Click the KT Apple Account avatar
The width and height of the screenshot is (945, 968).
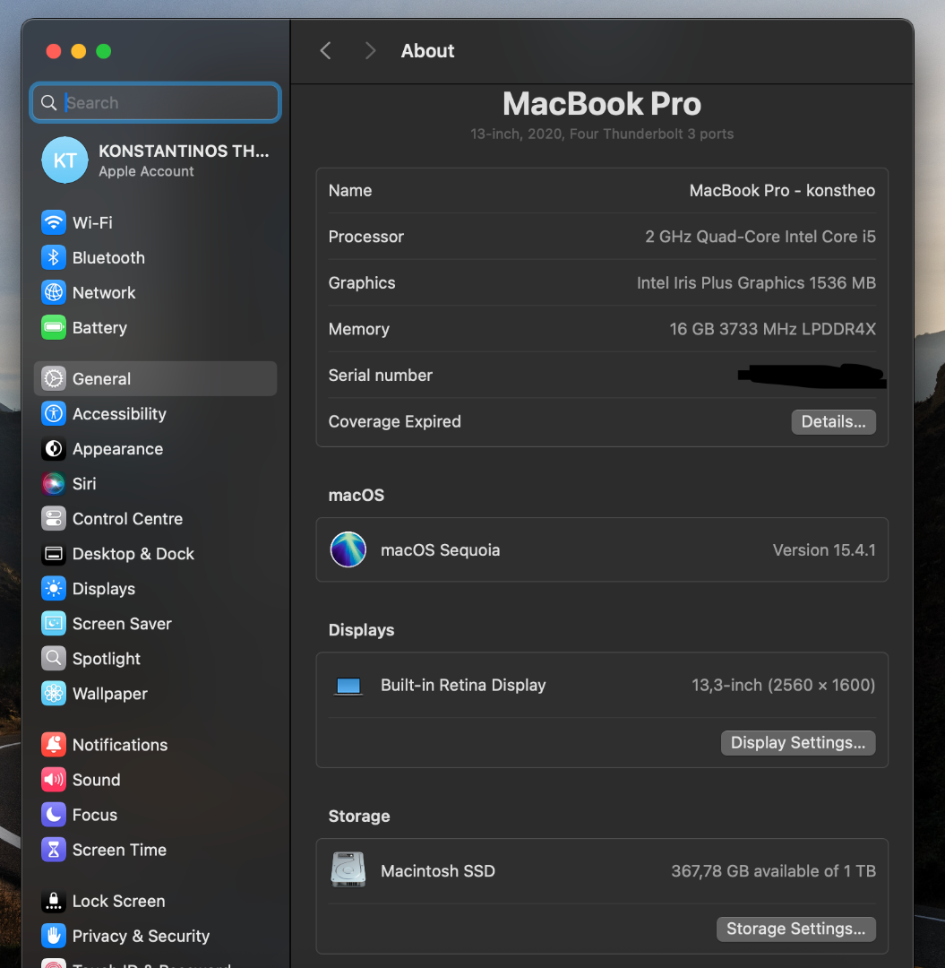pyautogui.click(x=64, y=160)
